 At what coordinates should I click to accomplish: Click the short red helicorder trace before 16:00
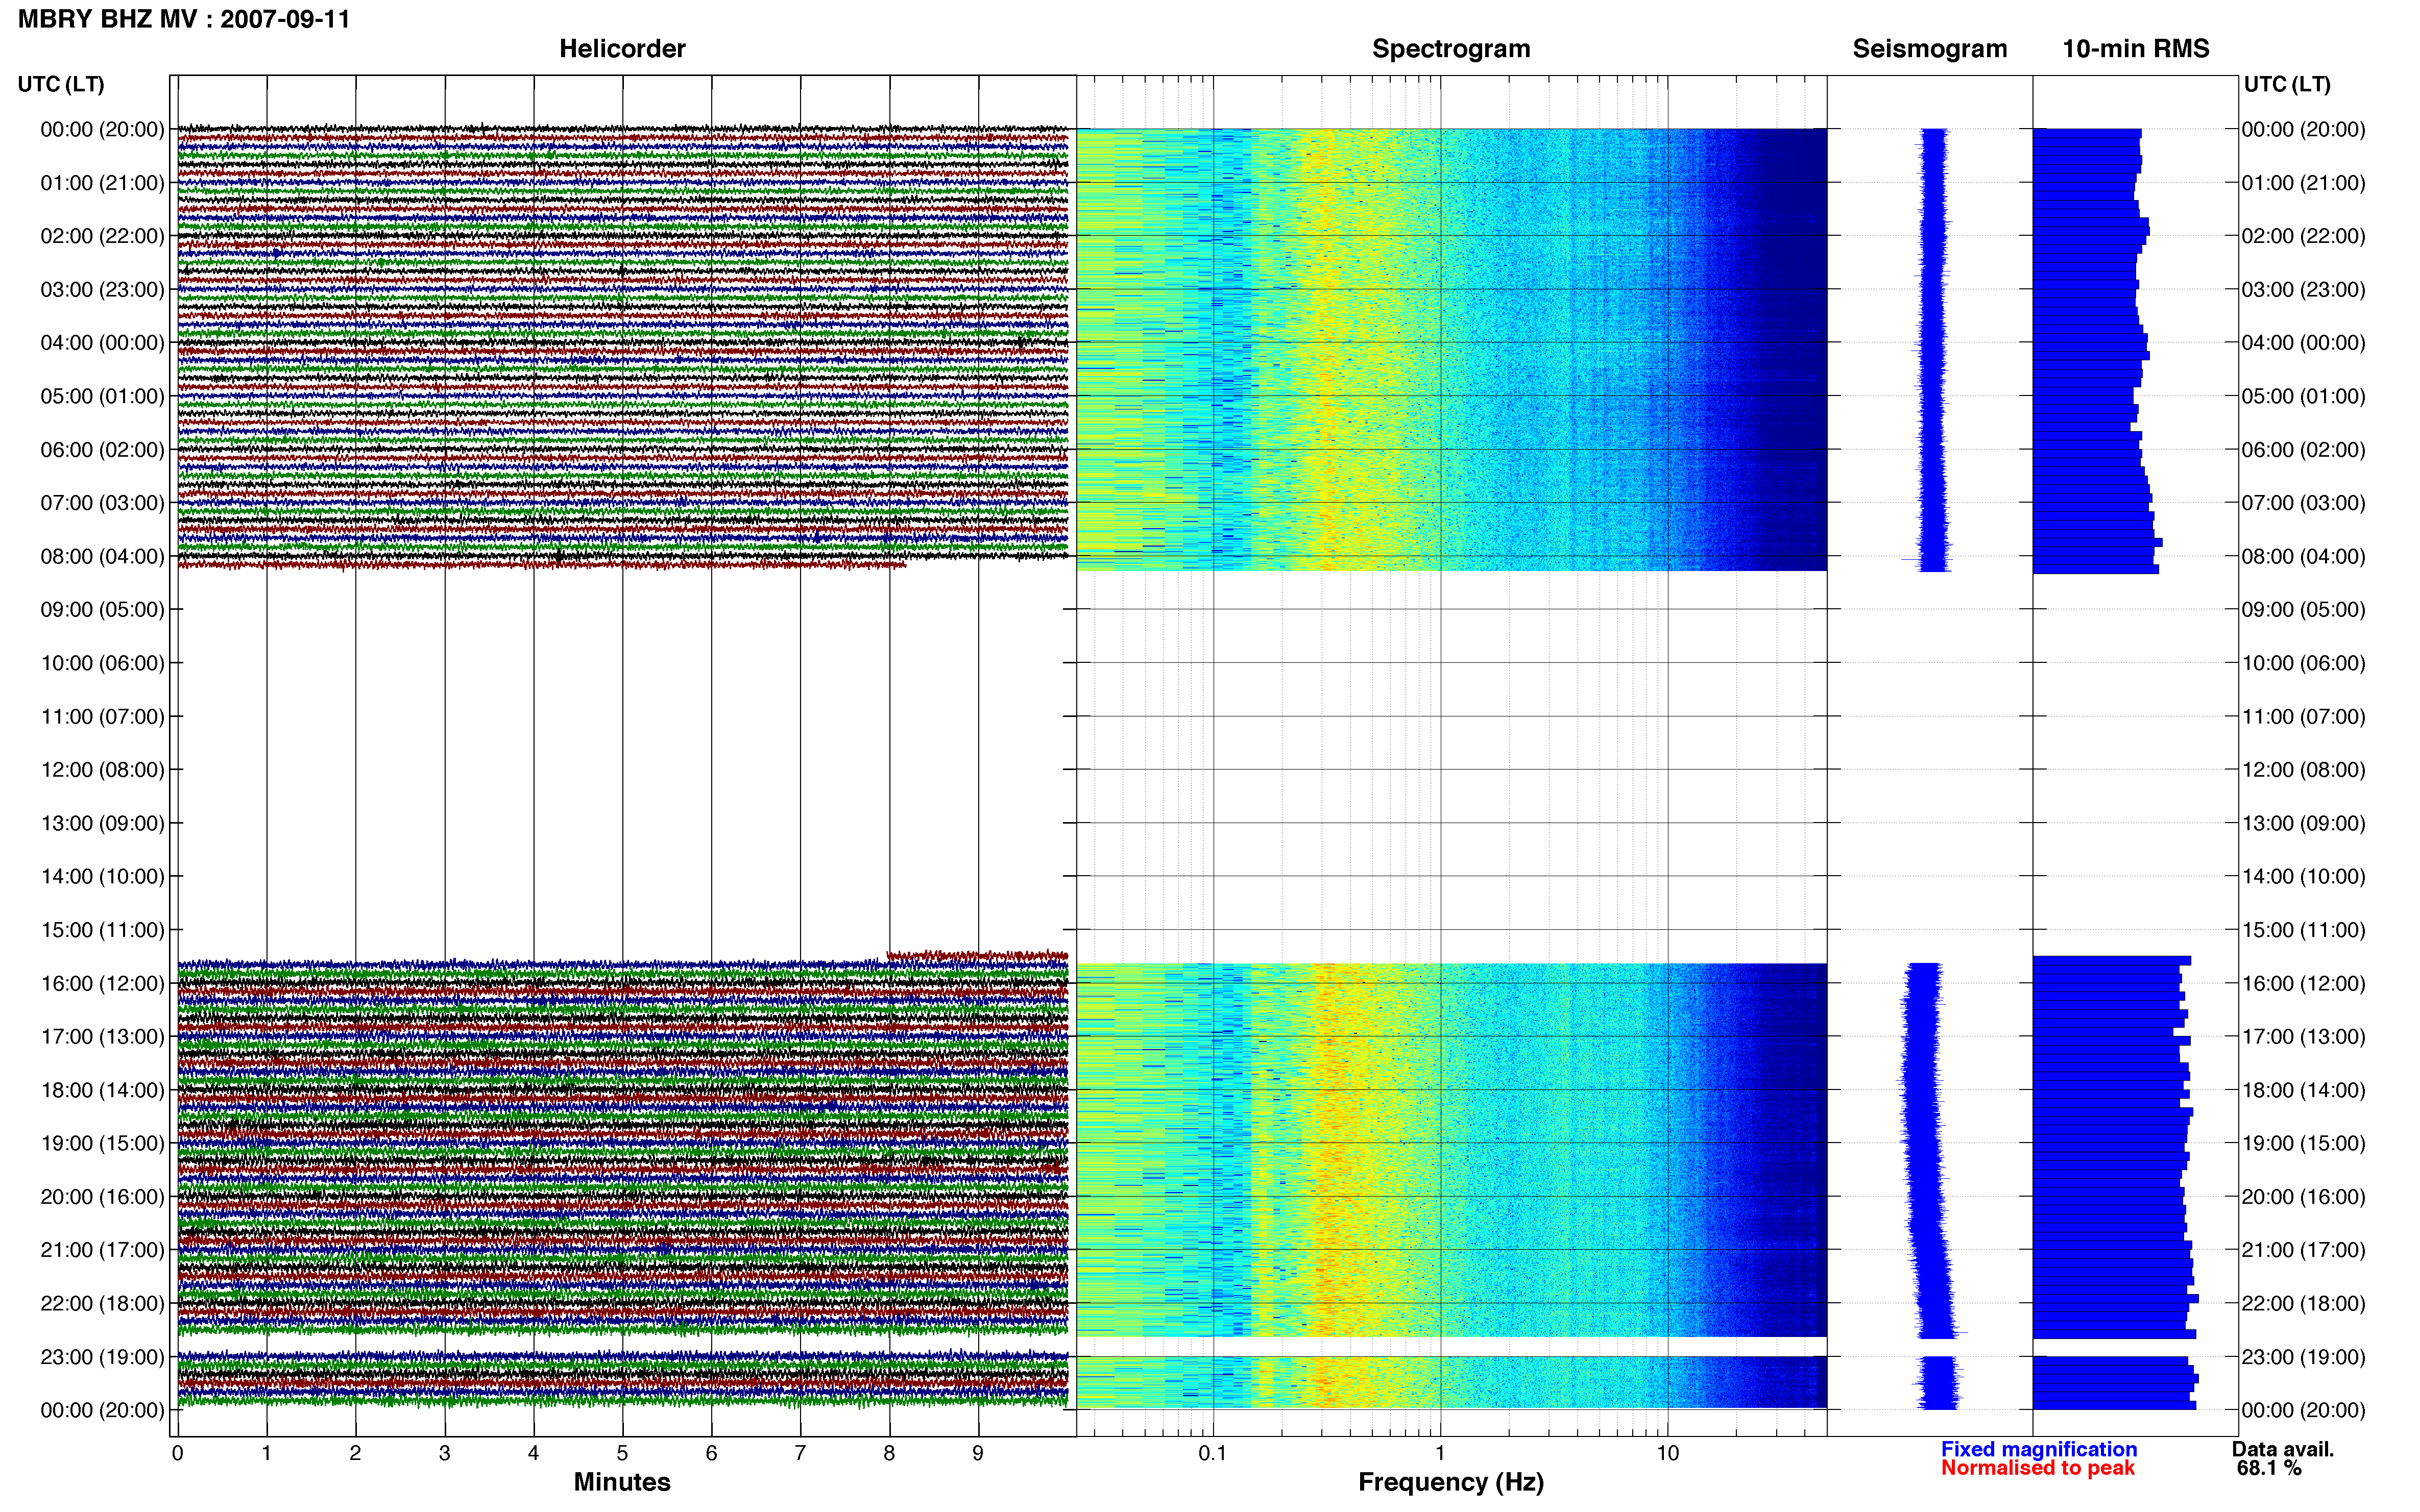point(977,956)
